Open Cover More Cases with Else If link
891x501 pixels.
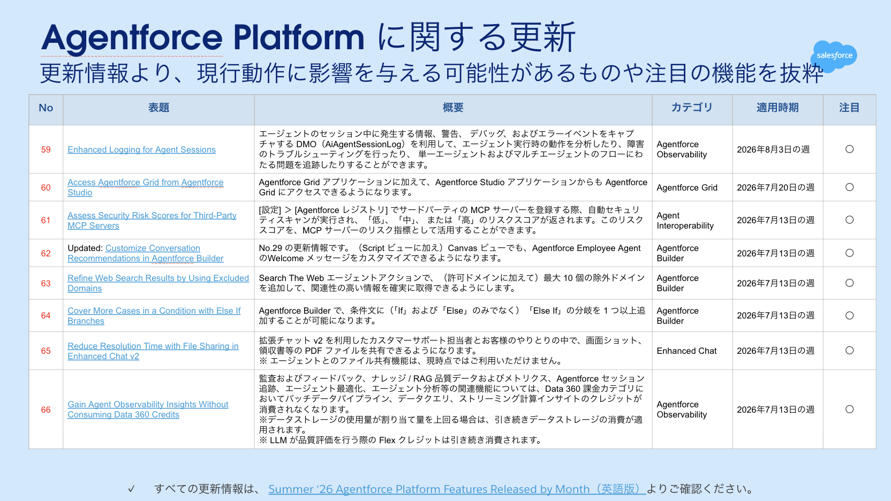click(x=154, y=316)
